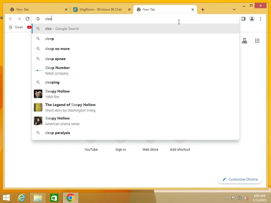Image resolution: width=271 pixels, height=203 pixels.
Task: Click the back navigation arrow
Action: [11, 19]
